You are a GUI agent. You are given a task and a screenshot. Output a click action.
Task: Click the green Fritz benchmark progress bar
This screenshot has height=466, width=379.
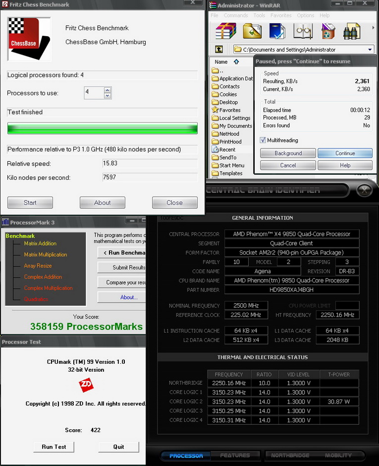coord(103,129)
